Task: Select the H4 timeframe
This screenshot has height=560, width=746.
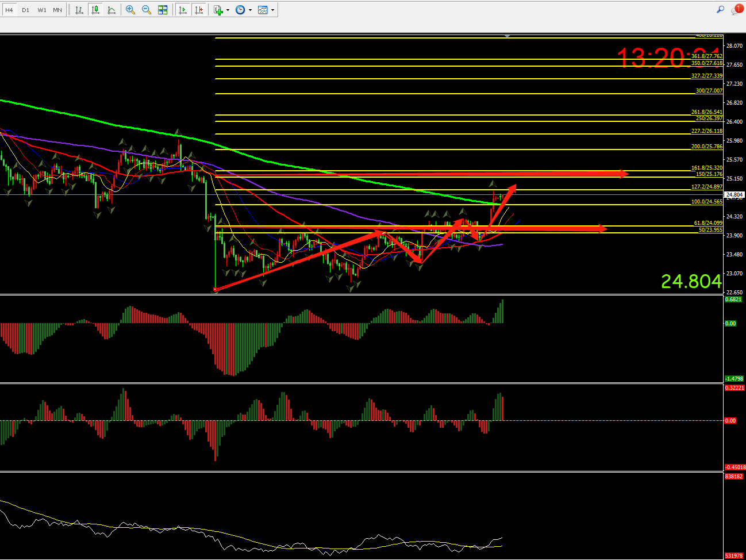Action: coord(9,10)
